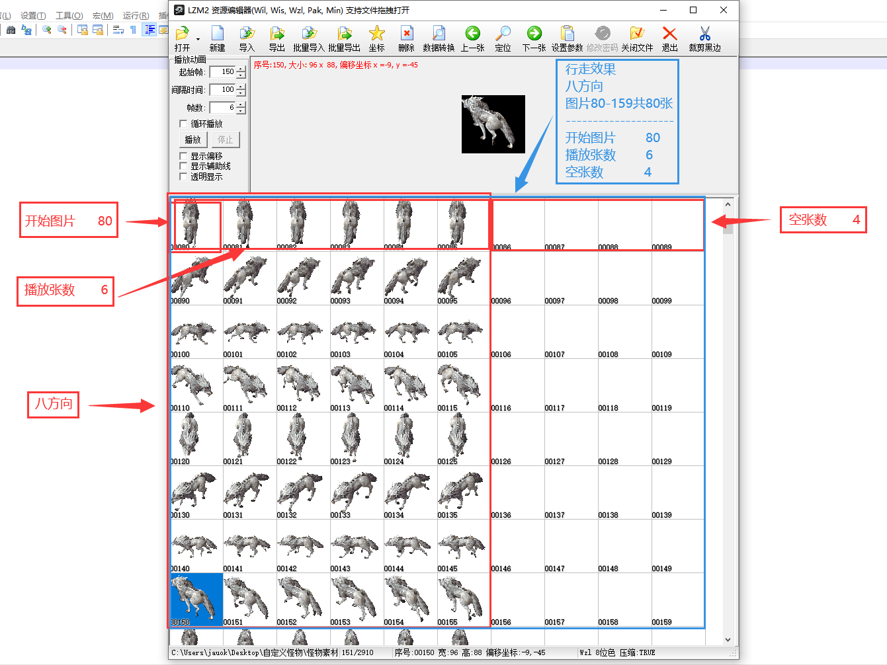The image size is (887, 665).
Task: Open dropdown arrow beside 打开 button
Action: point(198,39)
